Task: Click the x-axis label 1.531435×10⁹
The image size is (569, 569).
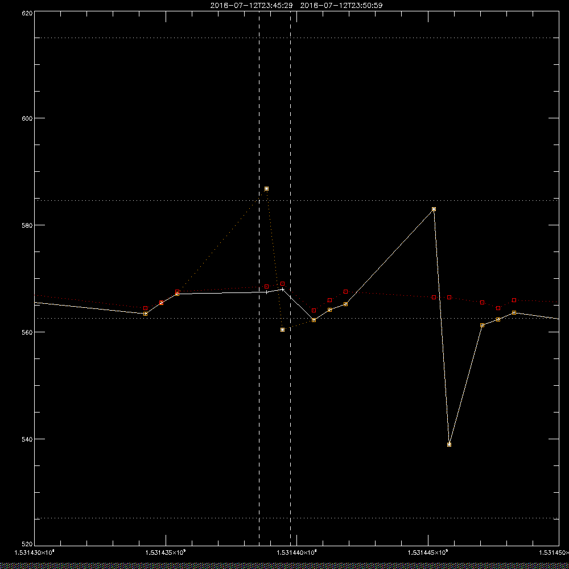Action: point(166,552)
